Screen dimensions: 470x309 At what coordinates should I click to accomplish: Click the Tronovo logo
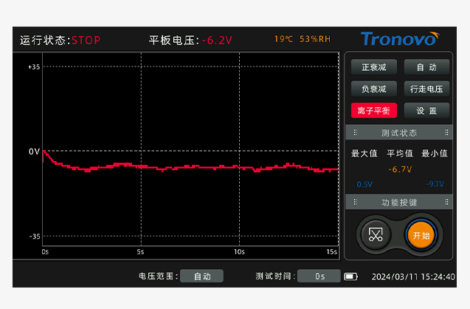(400, 39)
